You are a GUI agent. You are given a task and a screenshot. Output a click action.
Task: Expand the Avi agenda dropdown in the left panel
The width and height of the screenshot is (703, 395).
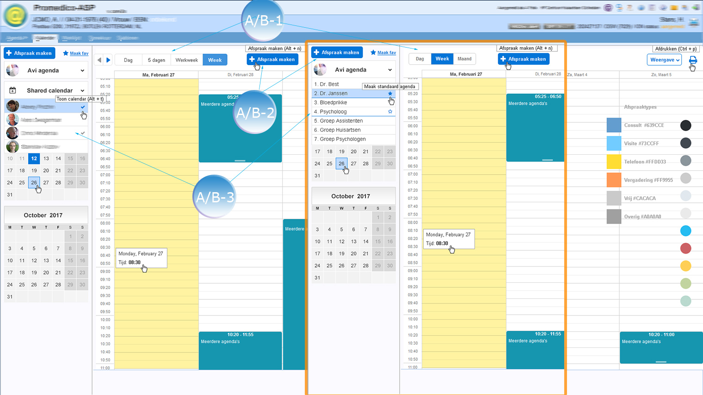[82, 71]
